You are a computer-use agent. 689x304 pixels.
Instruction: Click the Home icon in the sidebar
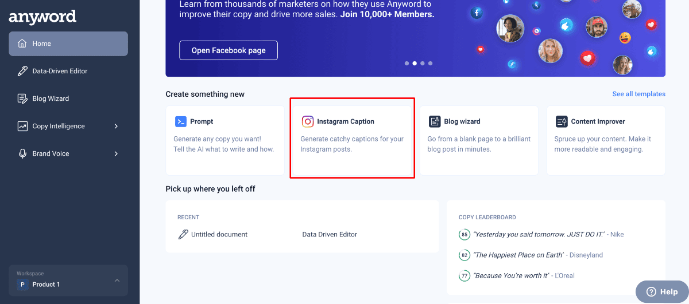point(22,44)
